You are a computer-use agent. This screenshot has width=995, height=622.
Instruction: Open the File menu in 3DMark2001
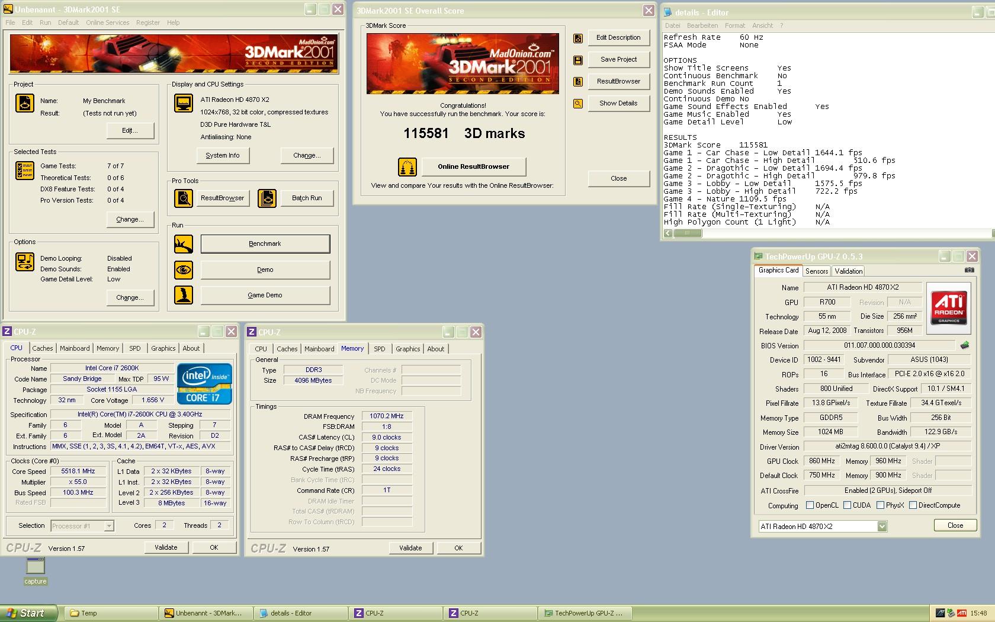click(x=10, y=23)
